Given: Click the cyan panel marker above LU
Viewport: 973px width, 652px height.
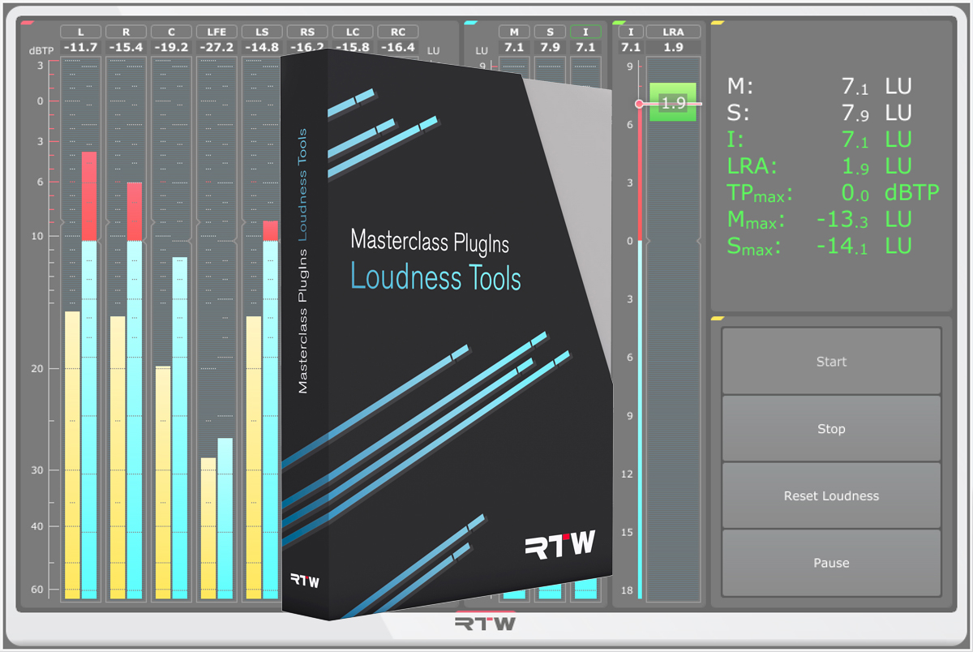Looking at the screenshot, I should tap(470, 22).
